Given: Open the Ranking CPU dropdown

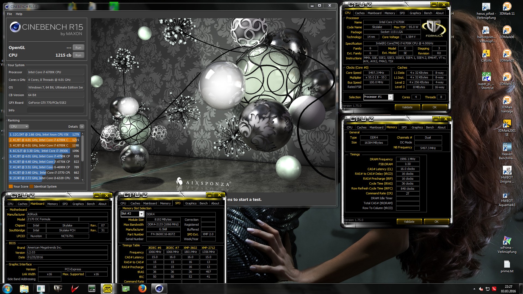Looking at the screenshot, I should point(19,127).
